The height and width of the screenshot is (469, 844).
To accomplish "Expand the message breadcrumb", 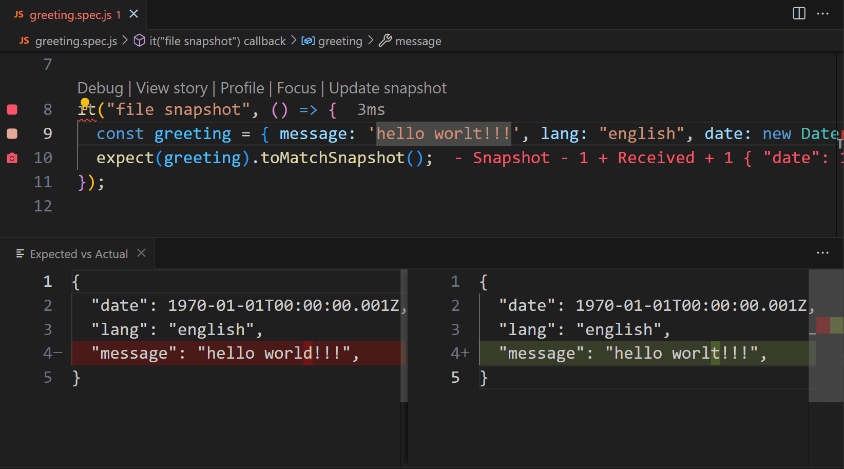I will click(x=419, y=41).
